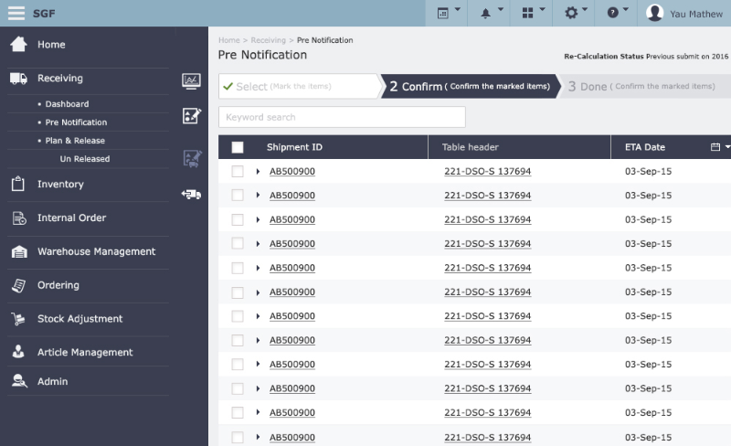Open the notifications bell icon
The width and height of the screenshot is (731, 446).
491,13
